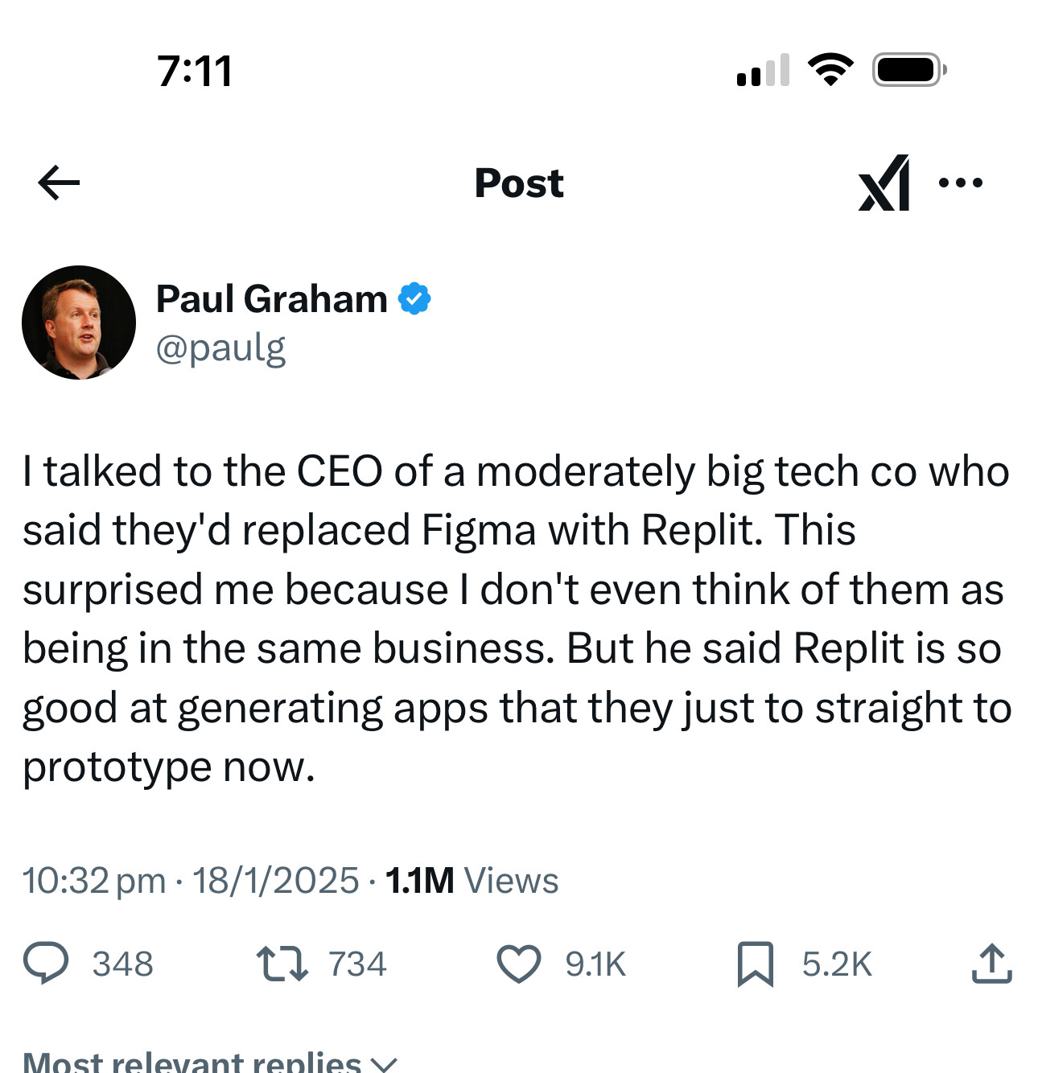Go back using the left arrow
This screenshot has width=1038, height=1073.
point(59,183)
